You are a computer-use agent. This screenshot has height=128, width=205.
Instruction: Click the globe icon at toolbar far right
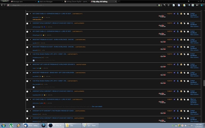click(202, 5)
